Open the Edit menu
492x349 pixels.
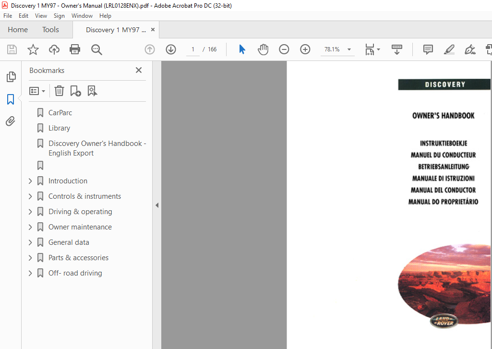(x=24, y=16)
